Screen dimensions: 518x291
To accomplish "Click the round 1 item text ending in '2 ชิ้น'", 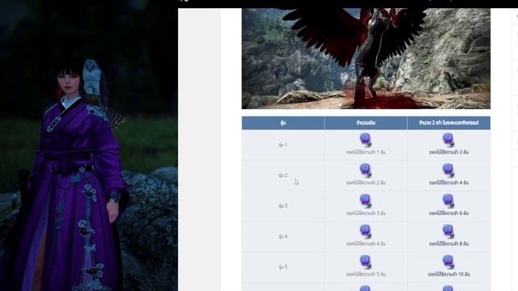I will 448,152.
